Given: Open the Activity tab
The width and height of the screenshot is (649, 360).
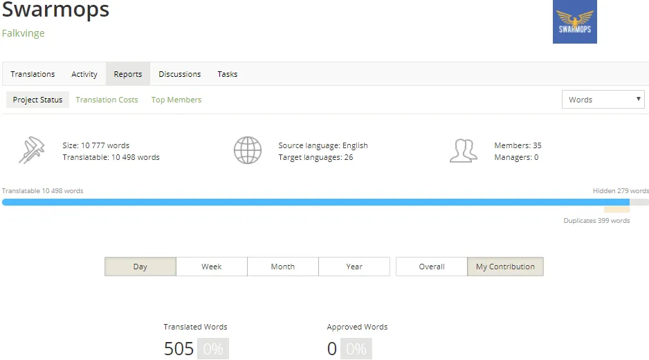Looking at the screenshot, I should click(84, 74).
